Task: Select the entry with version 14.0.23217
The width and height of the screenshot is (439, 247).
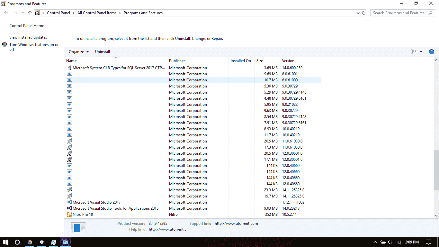Action: 193,208
